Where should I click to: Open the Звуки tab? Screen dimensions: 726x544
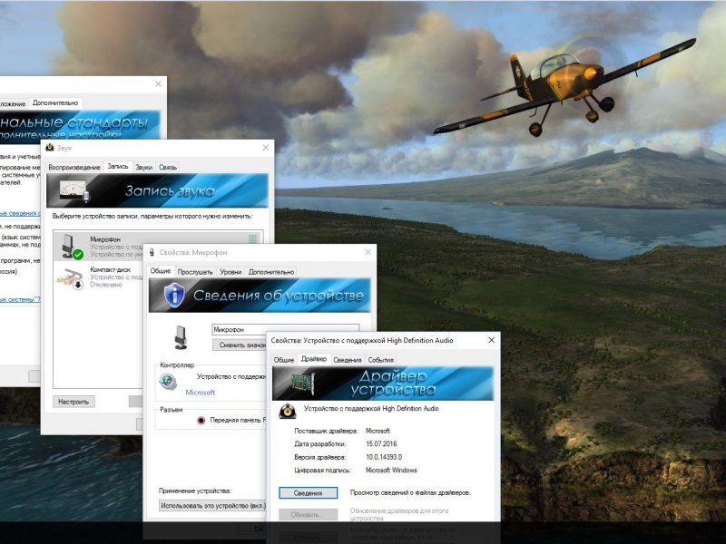pos(144,168)
